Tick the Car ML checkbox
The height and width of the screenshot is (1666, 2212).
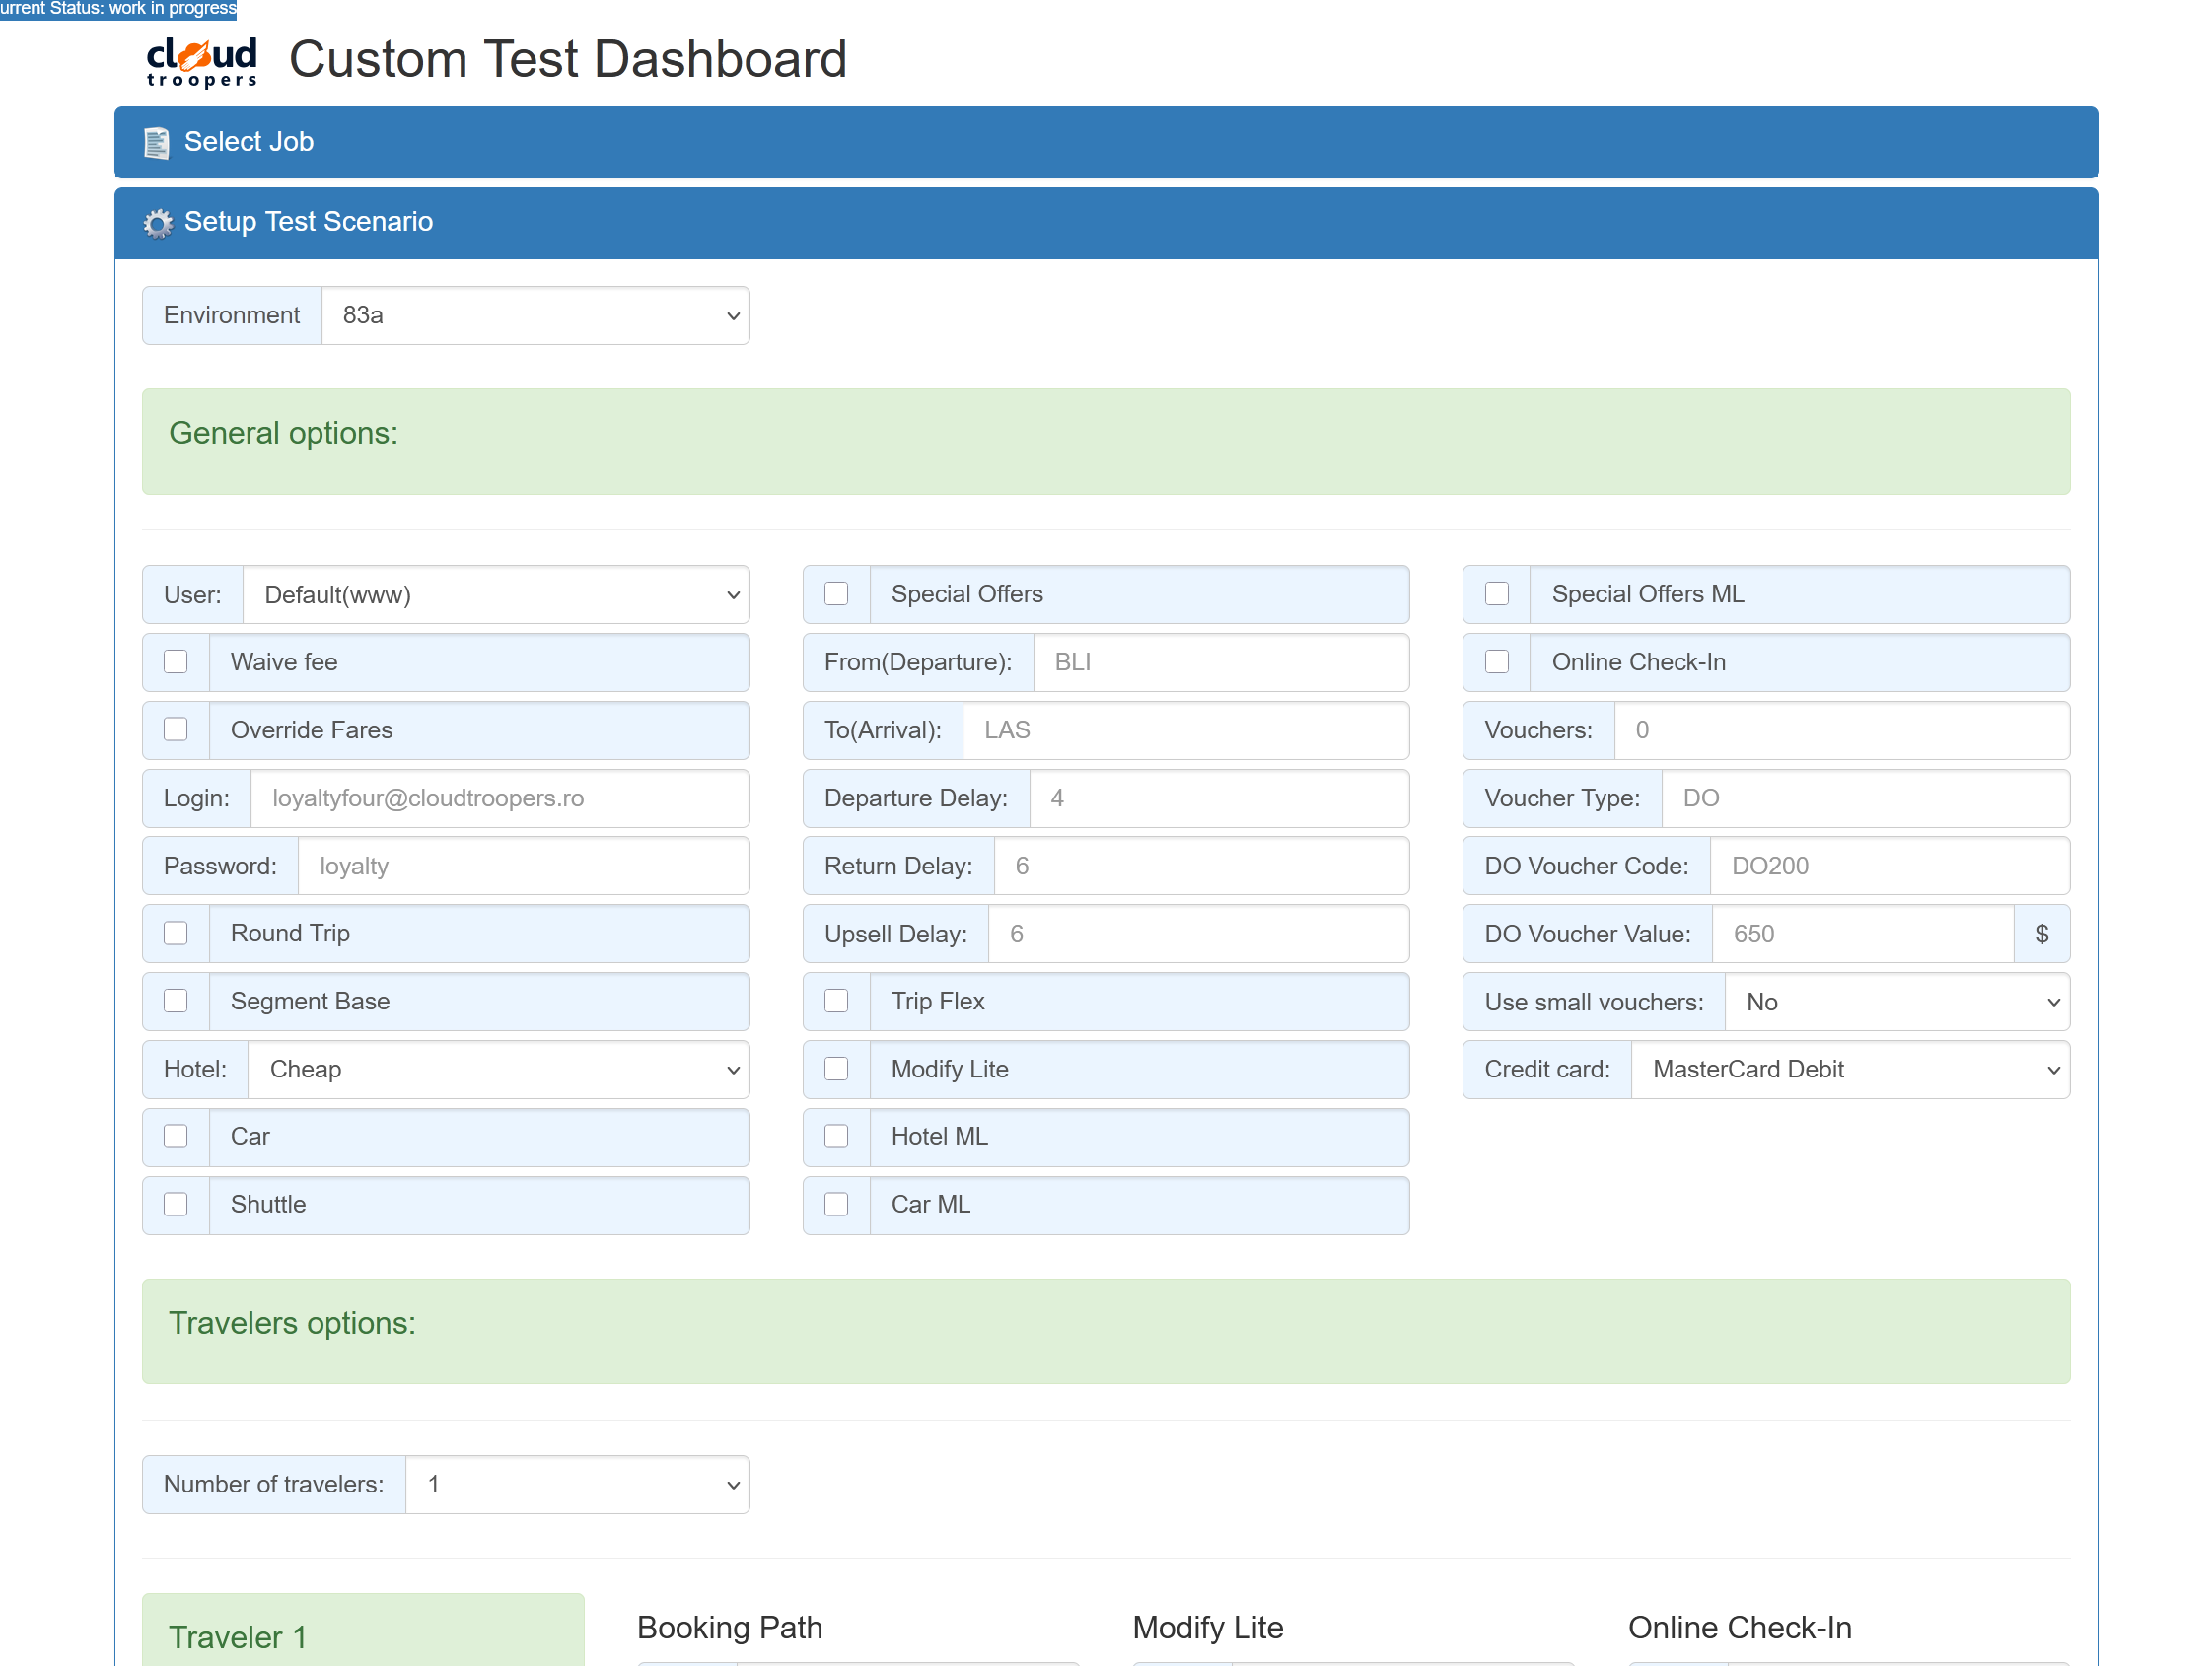[836, 1205]
